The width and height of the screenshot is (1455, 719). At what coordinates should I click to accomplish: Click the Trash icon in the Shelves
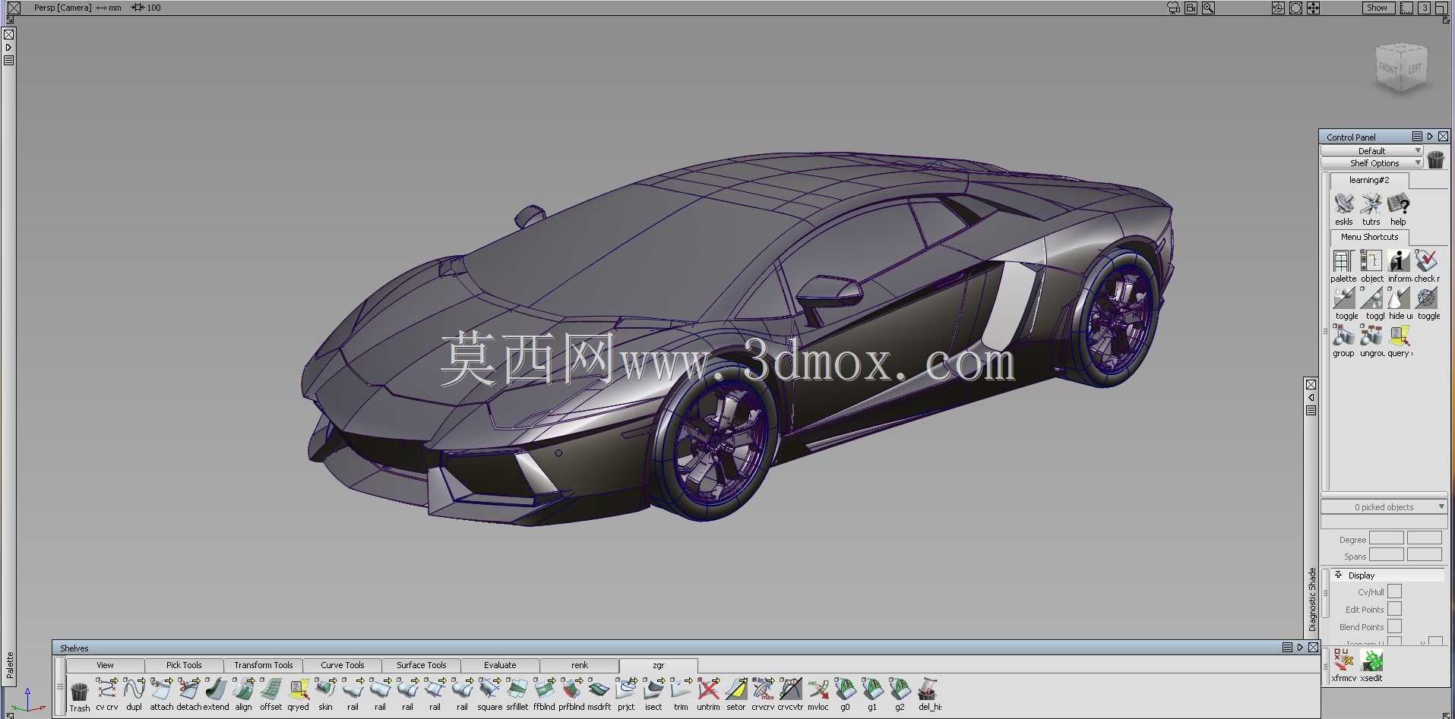(x=79, y=691)
